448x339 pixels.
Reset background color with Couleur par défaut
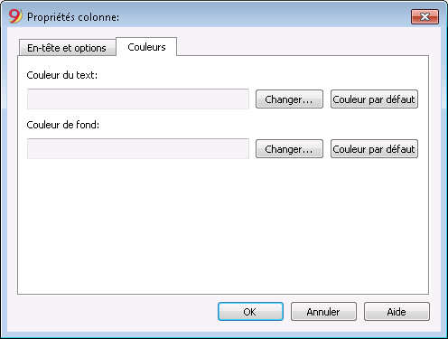[374, 149]
